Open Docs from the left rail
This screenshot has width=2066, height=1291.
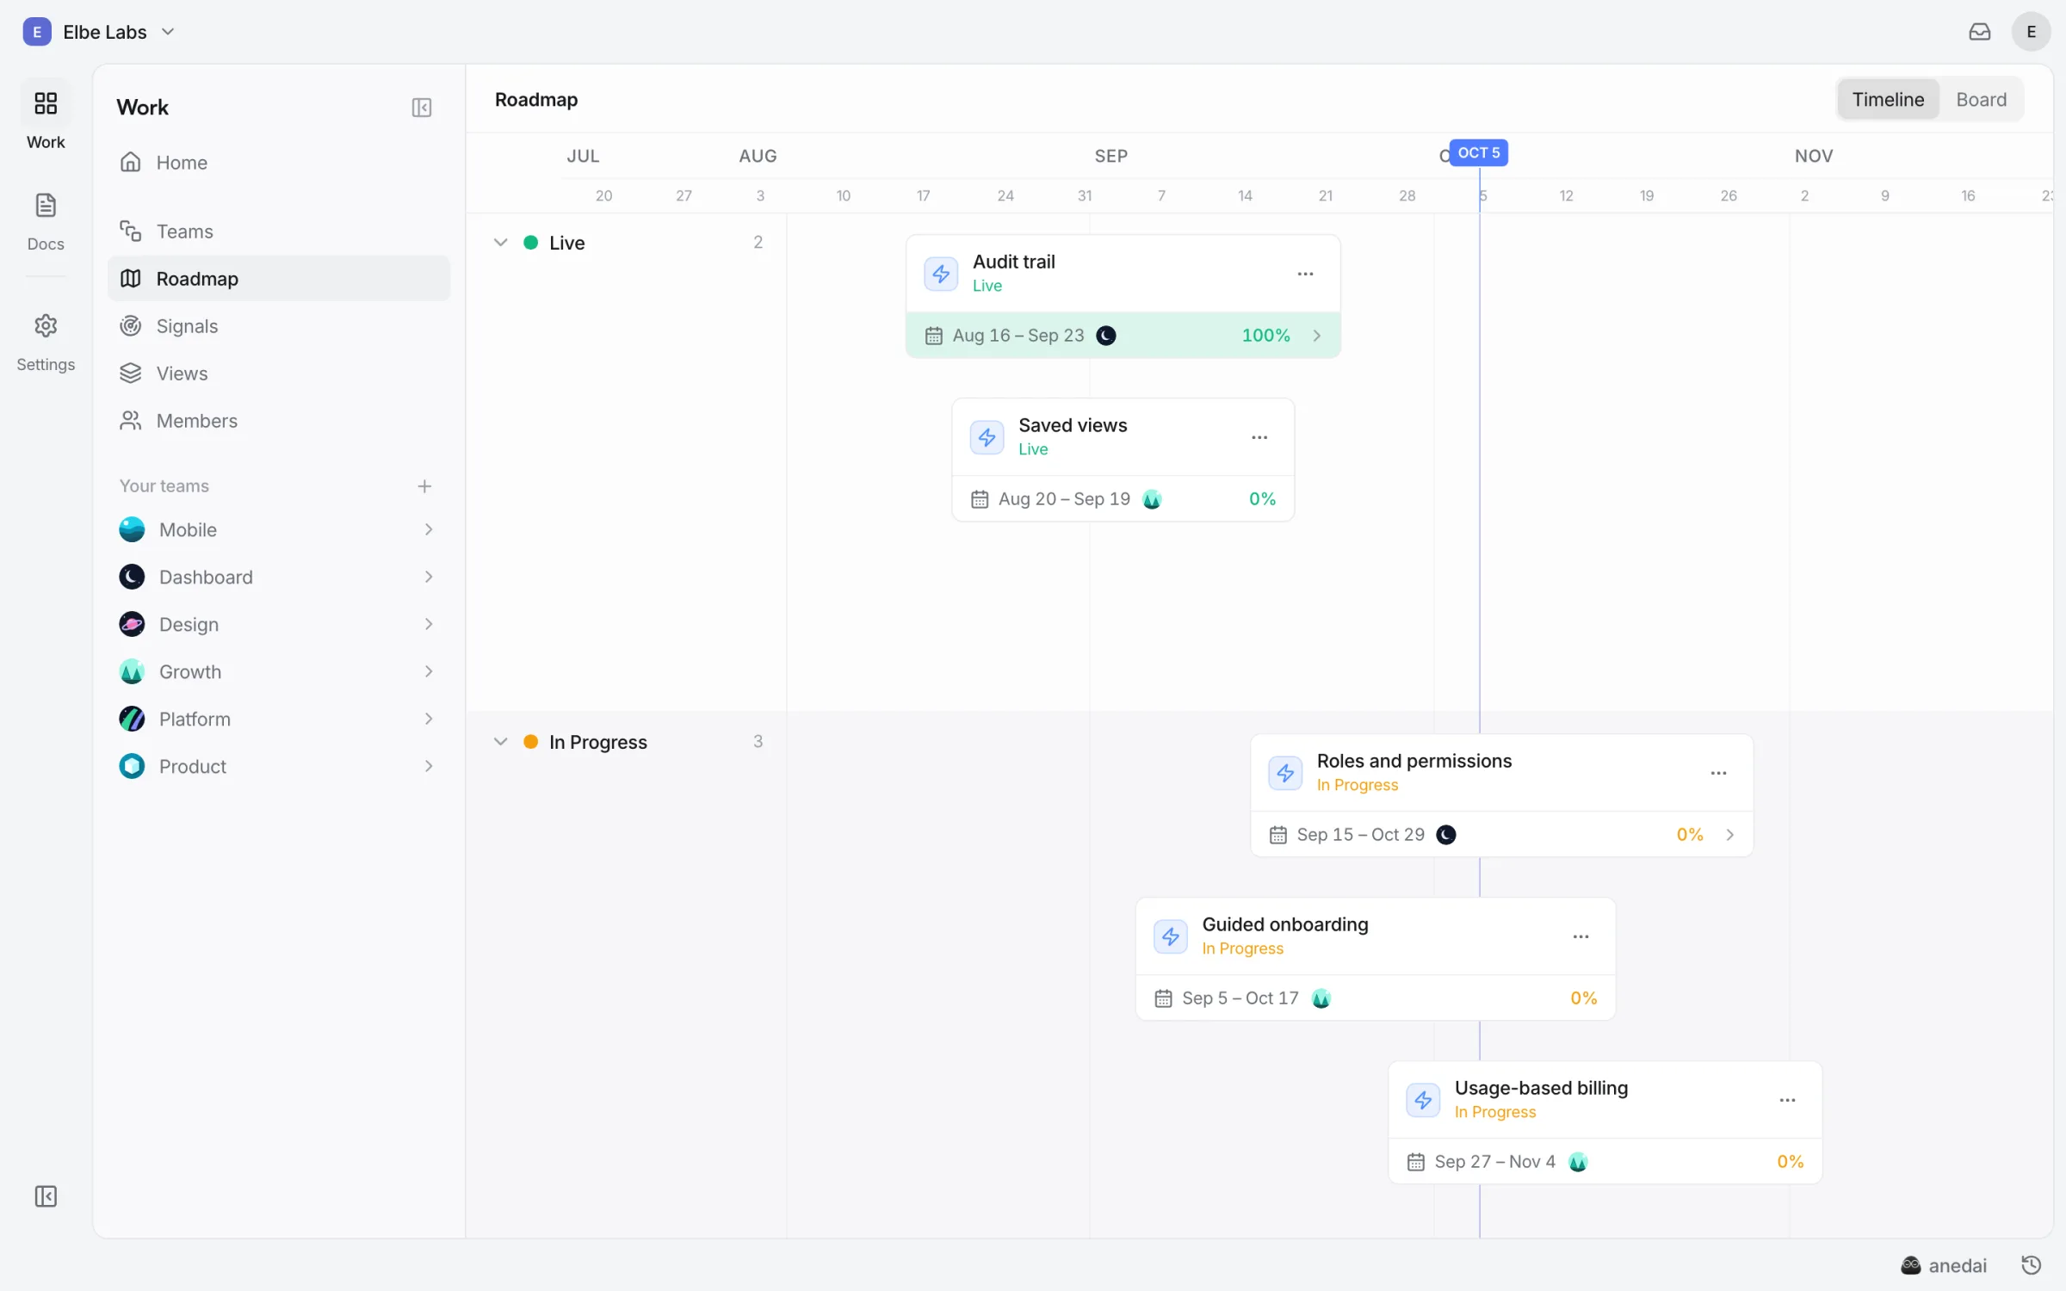click(46, 221)
